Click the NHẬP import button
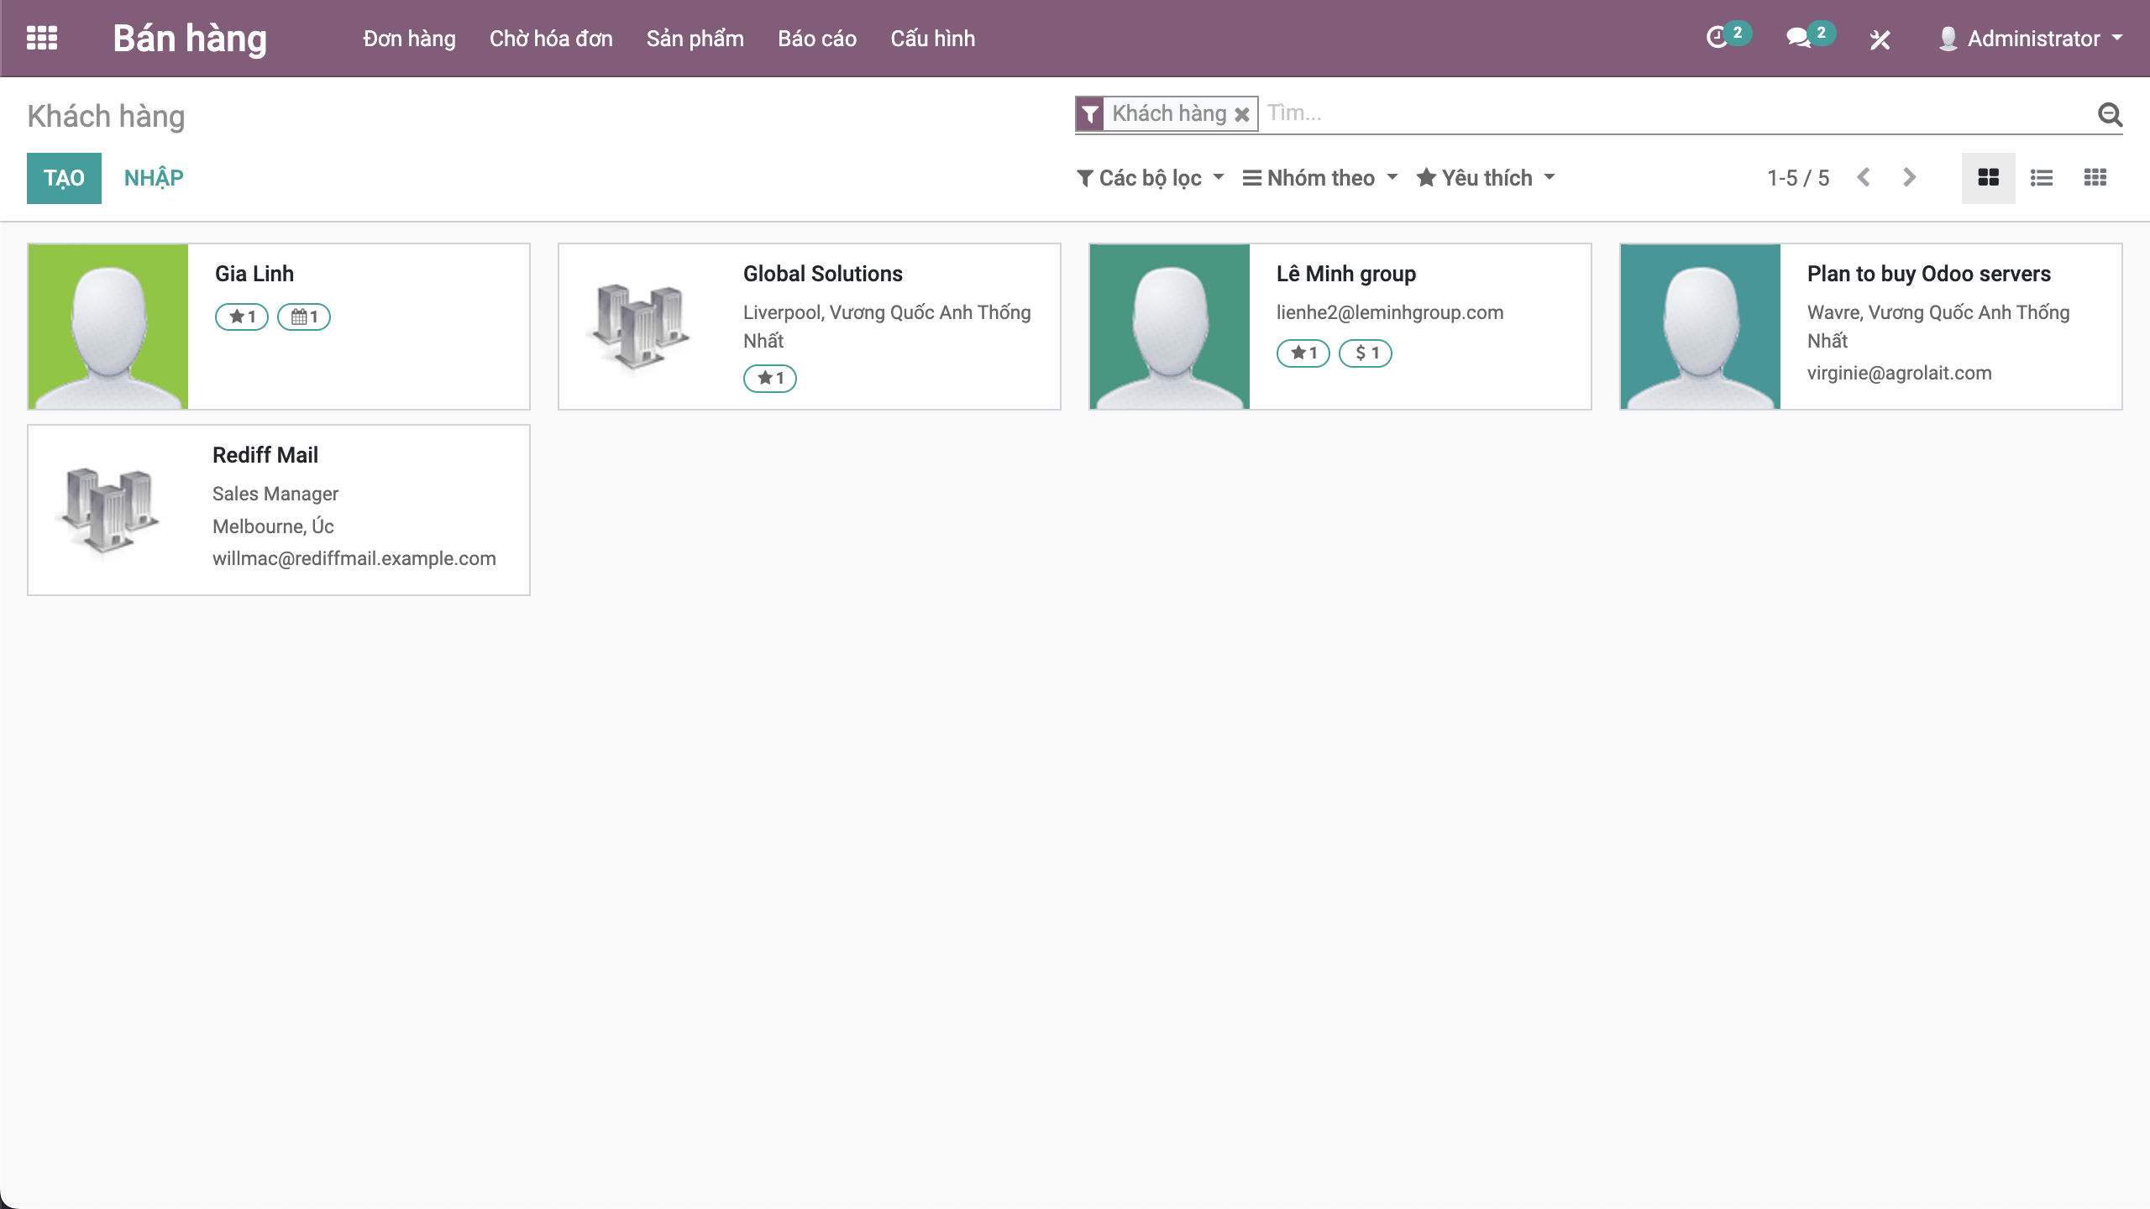This screenshot has width=2150, height=1209. coord(154,178)
